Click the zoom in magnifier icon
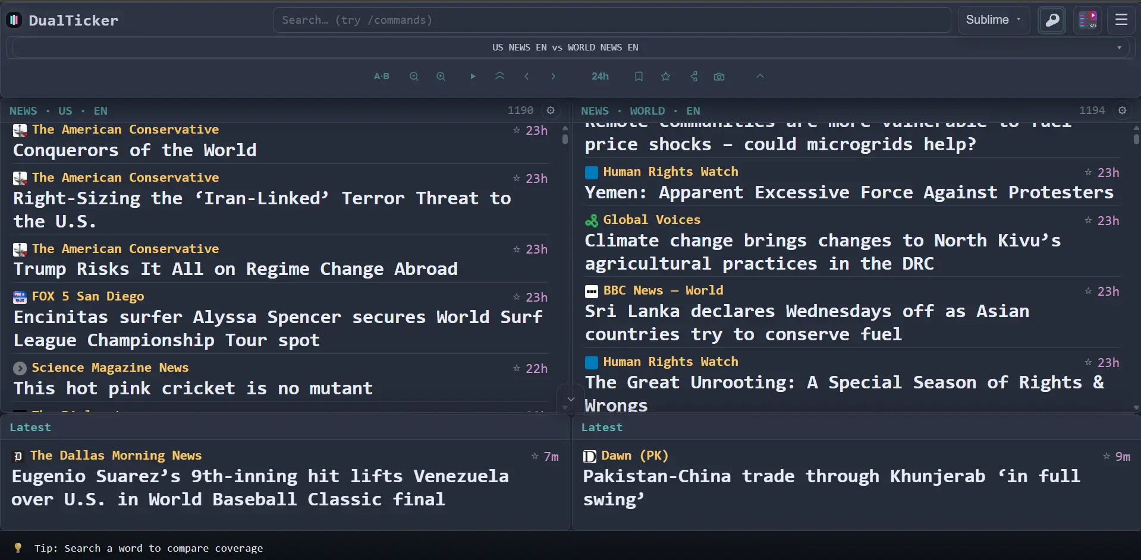The width and height of the screenshot is (1141, 560). 441,77
